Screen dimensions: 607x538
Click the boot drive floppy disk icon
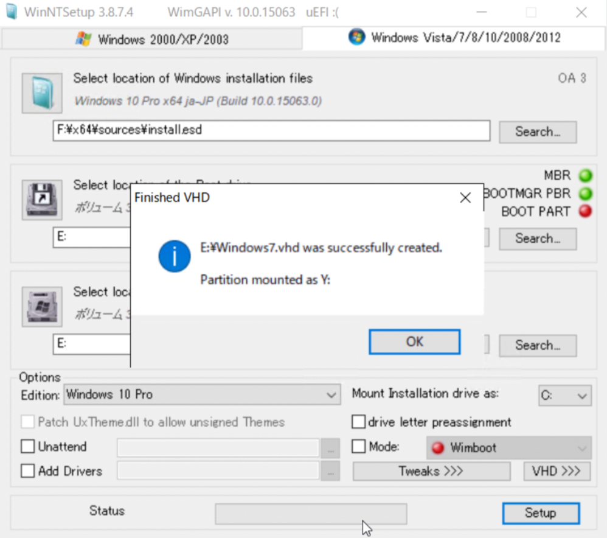pos(42,200)
